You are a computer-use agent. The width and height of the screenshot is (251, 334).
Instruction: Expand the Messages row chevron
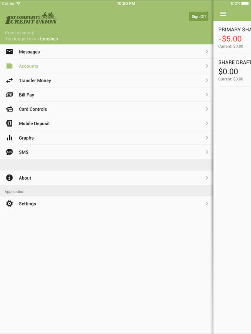(x=207, y=52)
